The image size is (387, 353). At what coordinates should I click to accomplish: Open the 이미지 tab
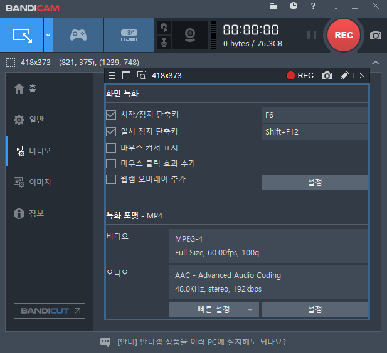coord(33,182)
